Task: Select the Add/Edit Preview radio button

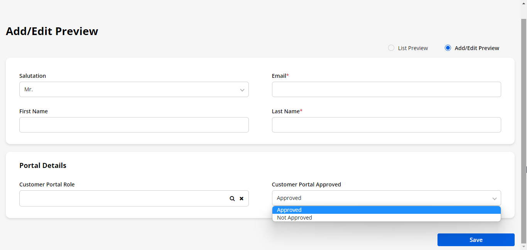Action: click(x=448, y=48)
